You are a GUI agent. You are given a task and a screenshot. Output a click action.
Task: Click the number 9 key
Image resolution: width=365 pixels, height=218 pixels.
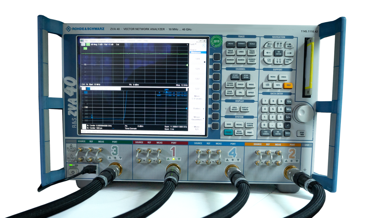pos(281,101)
